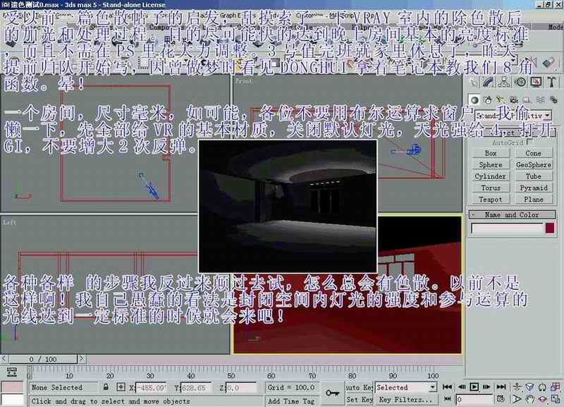Create a Cylinder primitive
This screenshot has height=407, width=564.
coord(491,176)
